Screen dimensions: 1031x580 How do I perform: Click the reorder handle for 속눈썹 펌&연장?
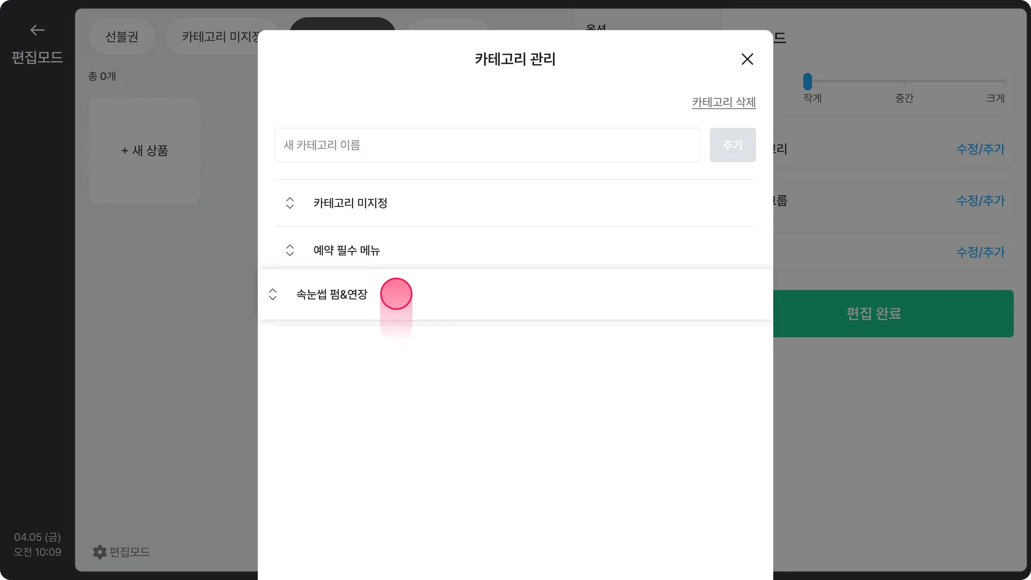coord(273,294)
